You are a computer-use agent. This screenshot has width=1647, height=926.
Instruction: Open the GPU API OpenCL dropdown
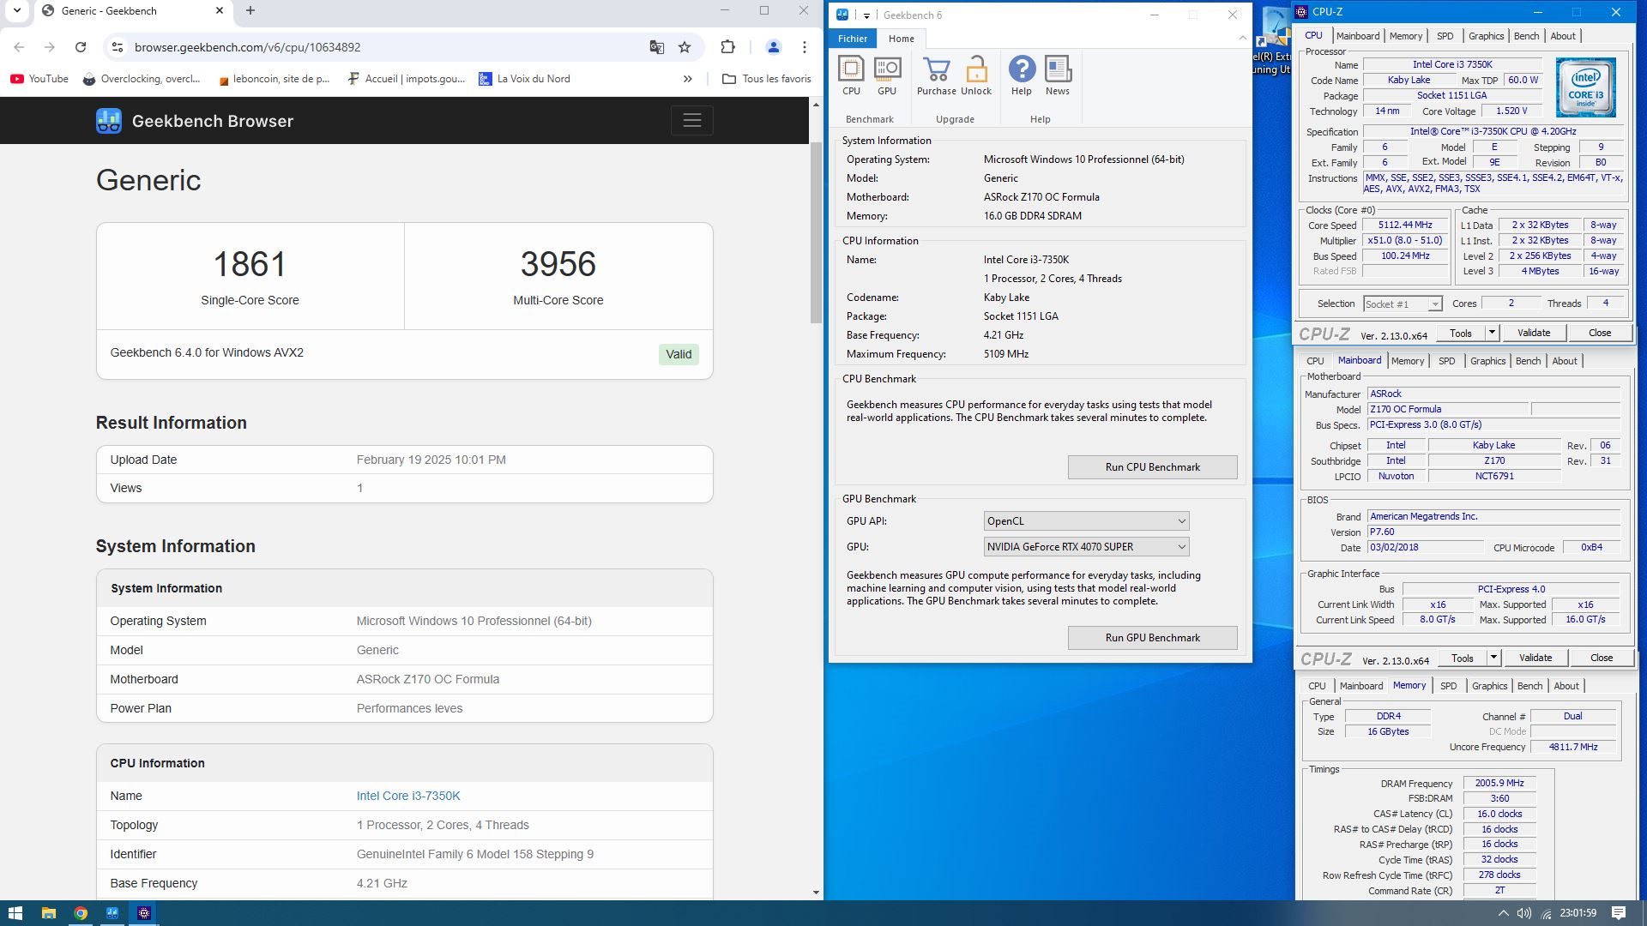pyautogui.click(x=1086, y=521)
